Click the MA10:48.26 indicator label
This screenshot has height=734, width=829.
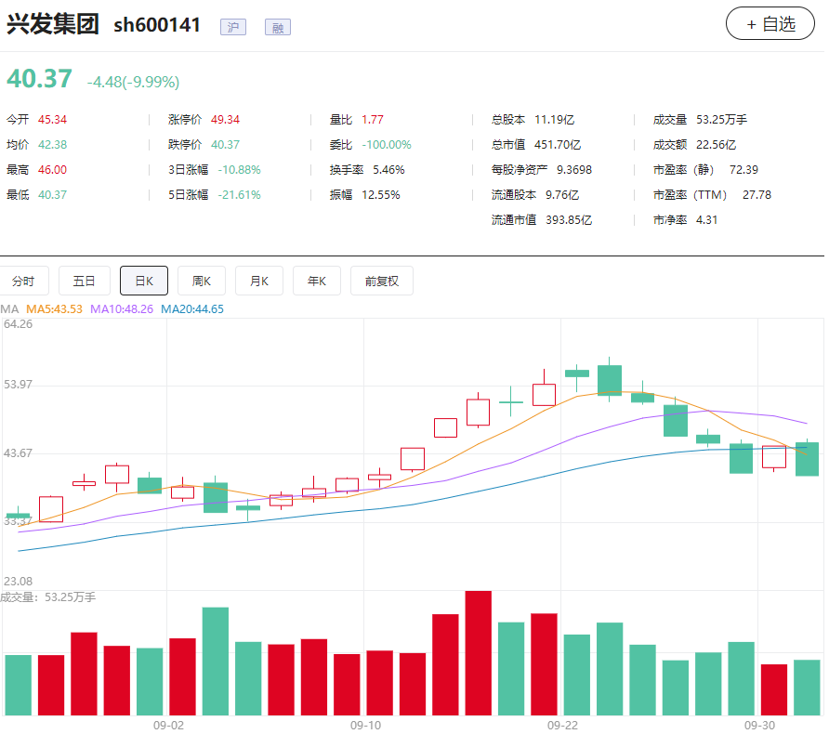click(122, 309)
